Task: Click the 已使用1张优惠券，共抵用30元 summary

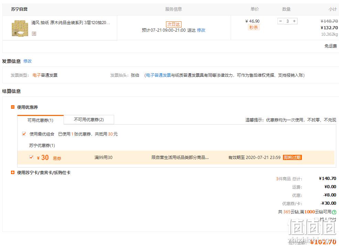Action: click(88, 134)
